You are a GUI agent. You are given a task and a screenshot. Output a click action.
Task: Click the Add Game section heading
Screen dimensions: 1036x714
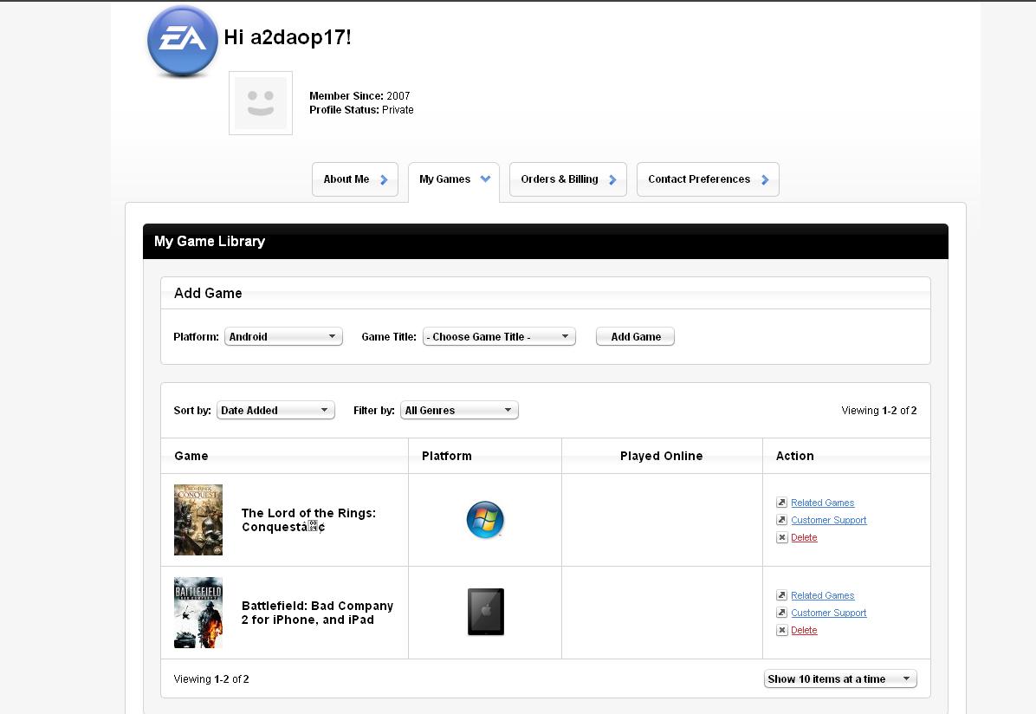pyautogui.click(x=208, y=293)
